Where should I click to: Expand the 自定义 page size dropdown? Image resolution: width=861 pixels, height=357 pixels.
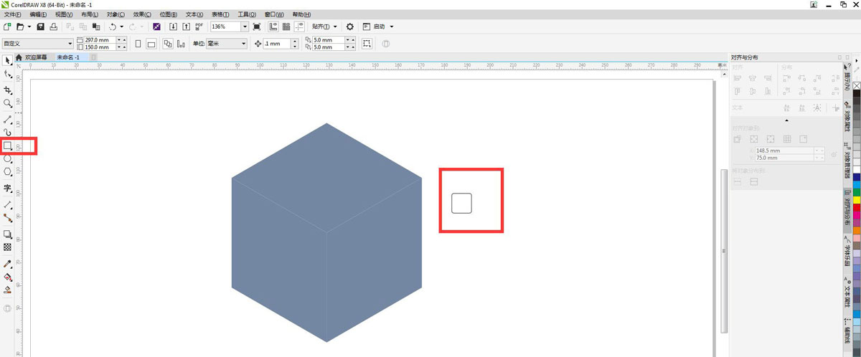point(70,44)
